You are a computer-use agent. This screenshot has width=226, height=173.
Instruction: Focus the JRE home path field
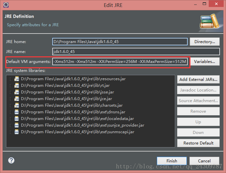(120, 42)
